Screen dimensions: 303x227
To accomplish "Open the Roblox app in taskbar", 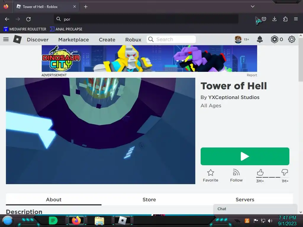I will [x=123, y=220].
